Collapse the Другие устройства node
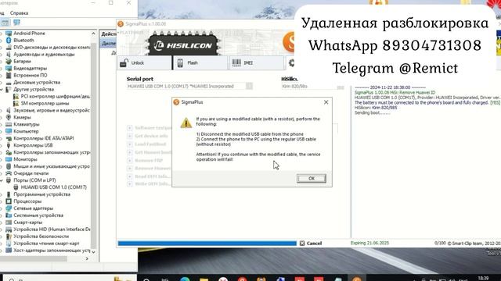The height and width of the screenshot is (281, 501). tap(2, 90)
